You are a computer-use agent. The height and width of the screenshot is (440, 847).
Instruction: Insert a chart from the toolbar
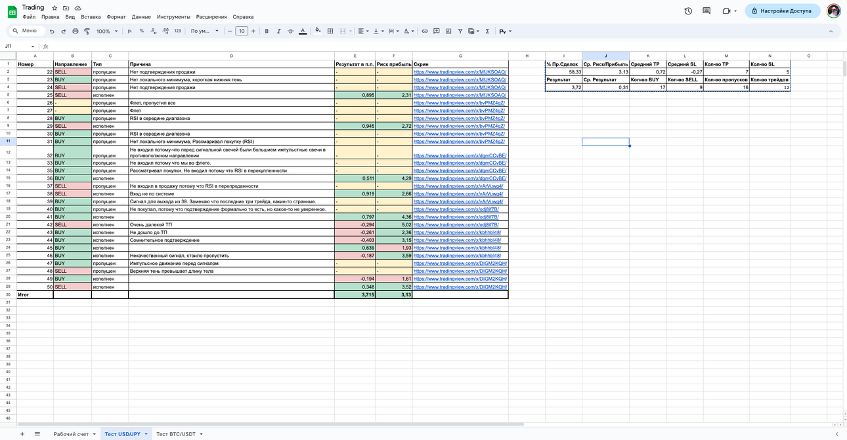(448, 31)
